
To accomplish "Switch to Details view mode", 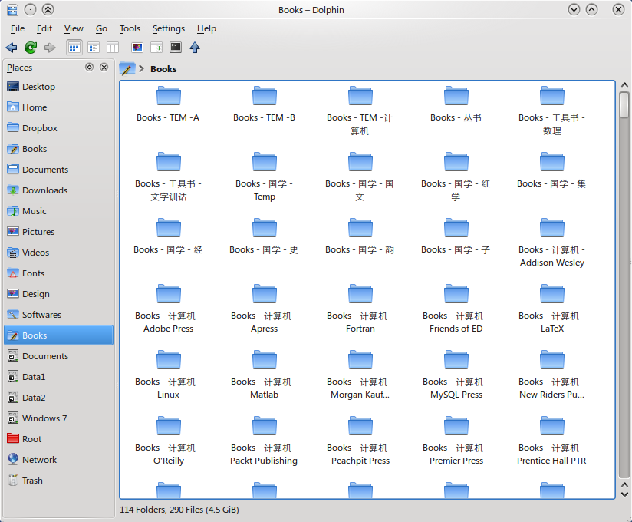I will 94,48.
